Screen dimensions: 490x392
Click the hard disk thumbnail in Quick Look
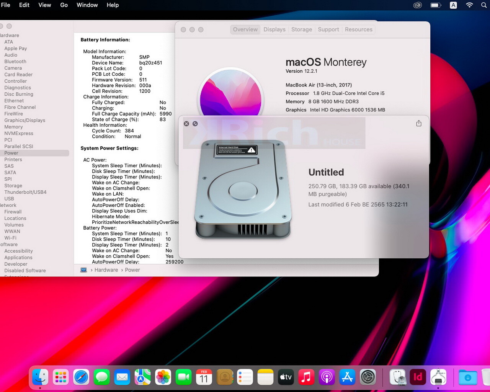(243, 190)
